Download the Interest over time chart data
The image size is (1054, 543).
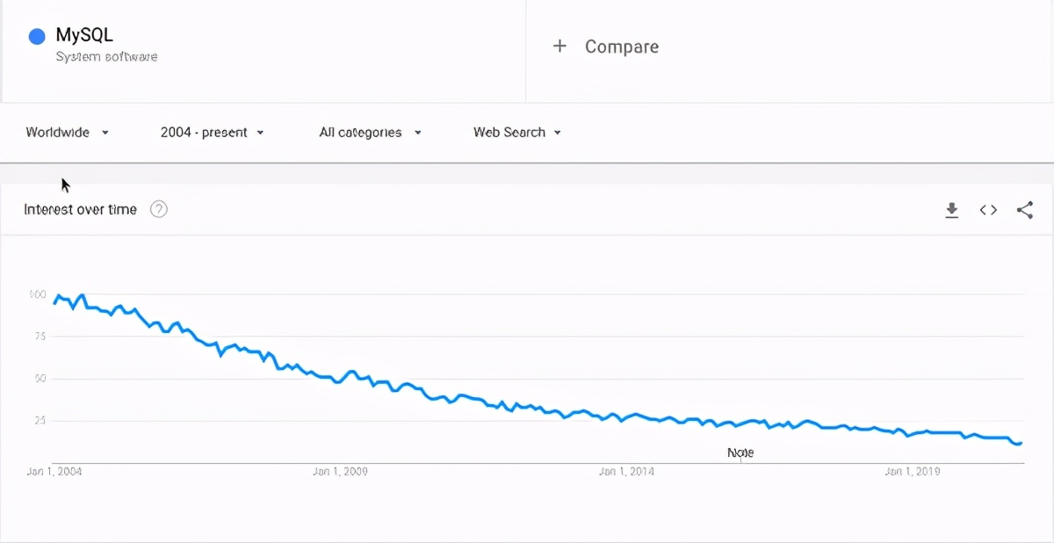(x=951, y=210)
